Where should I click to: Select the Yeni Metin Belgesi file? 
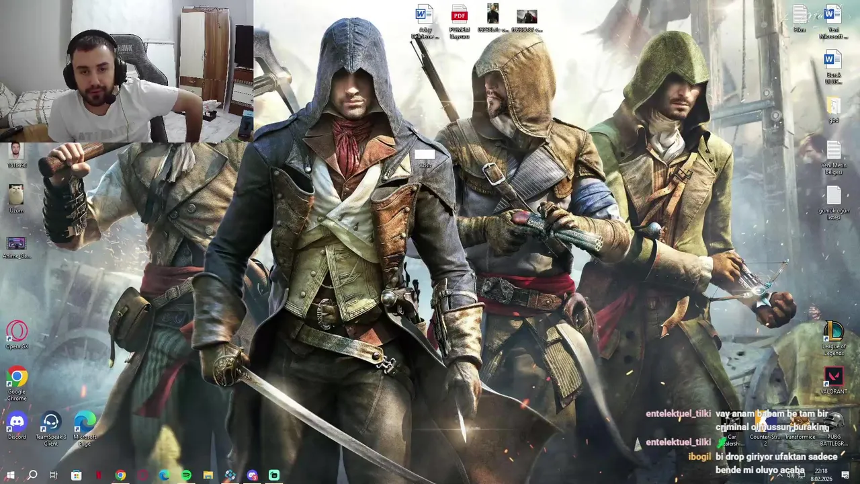tap(834, 158)
